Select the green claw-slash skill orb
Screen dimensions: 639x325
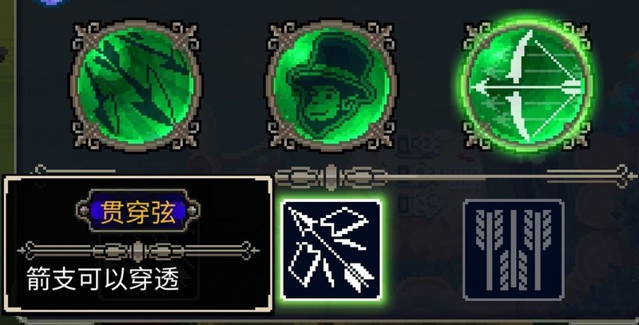click(136, 86)
